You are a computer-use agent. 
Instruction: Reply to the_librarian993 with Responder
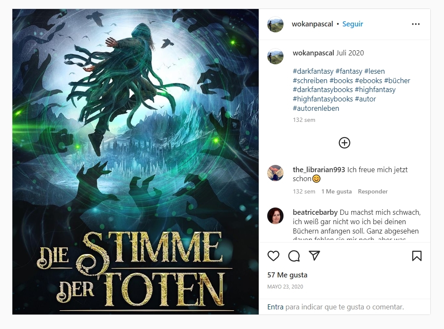[x=373, y=191]
